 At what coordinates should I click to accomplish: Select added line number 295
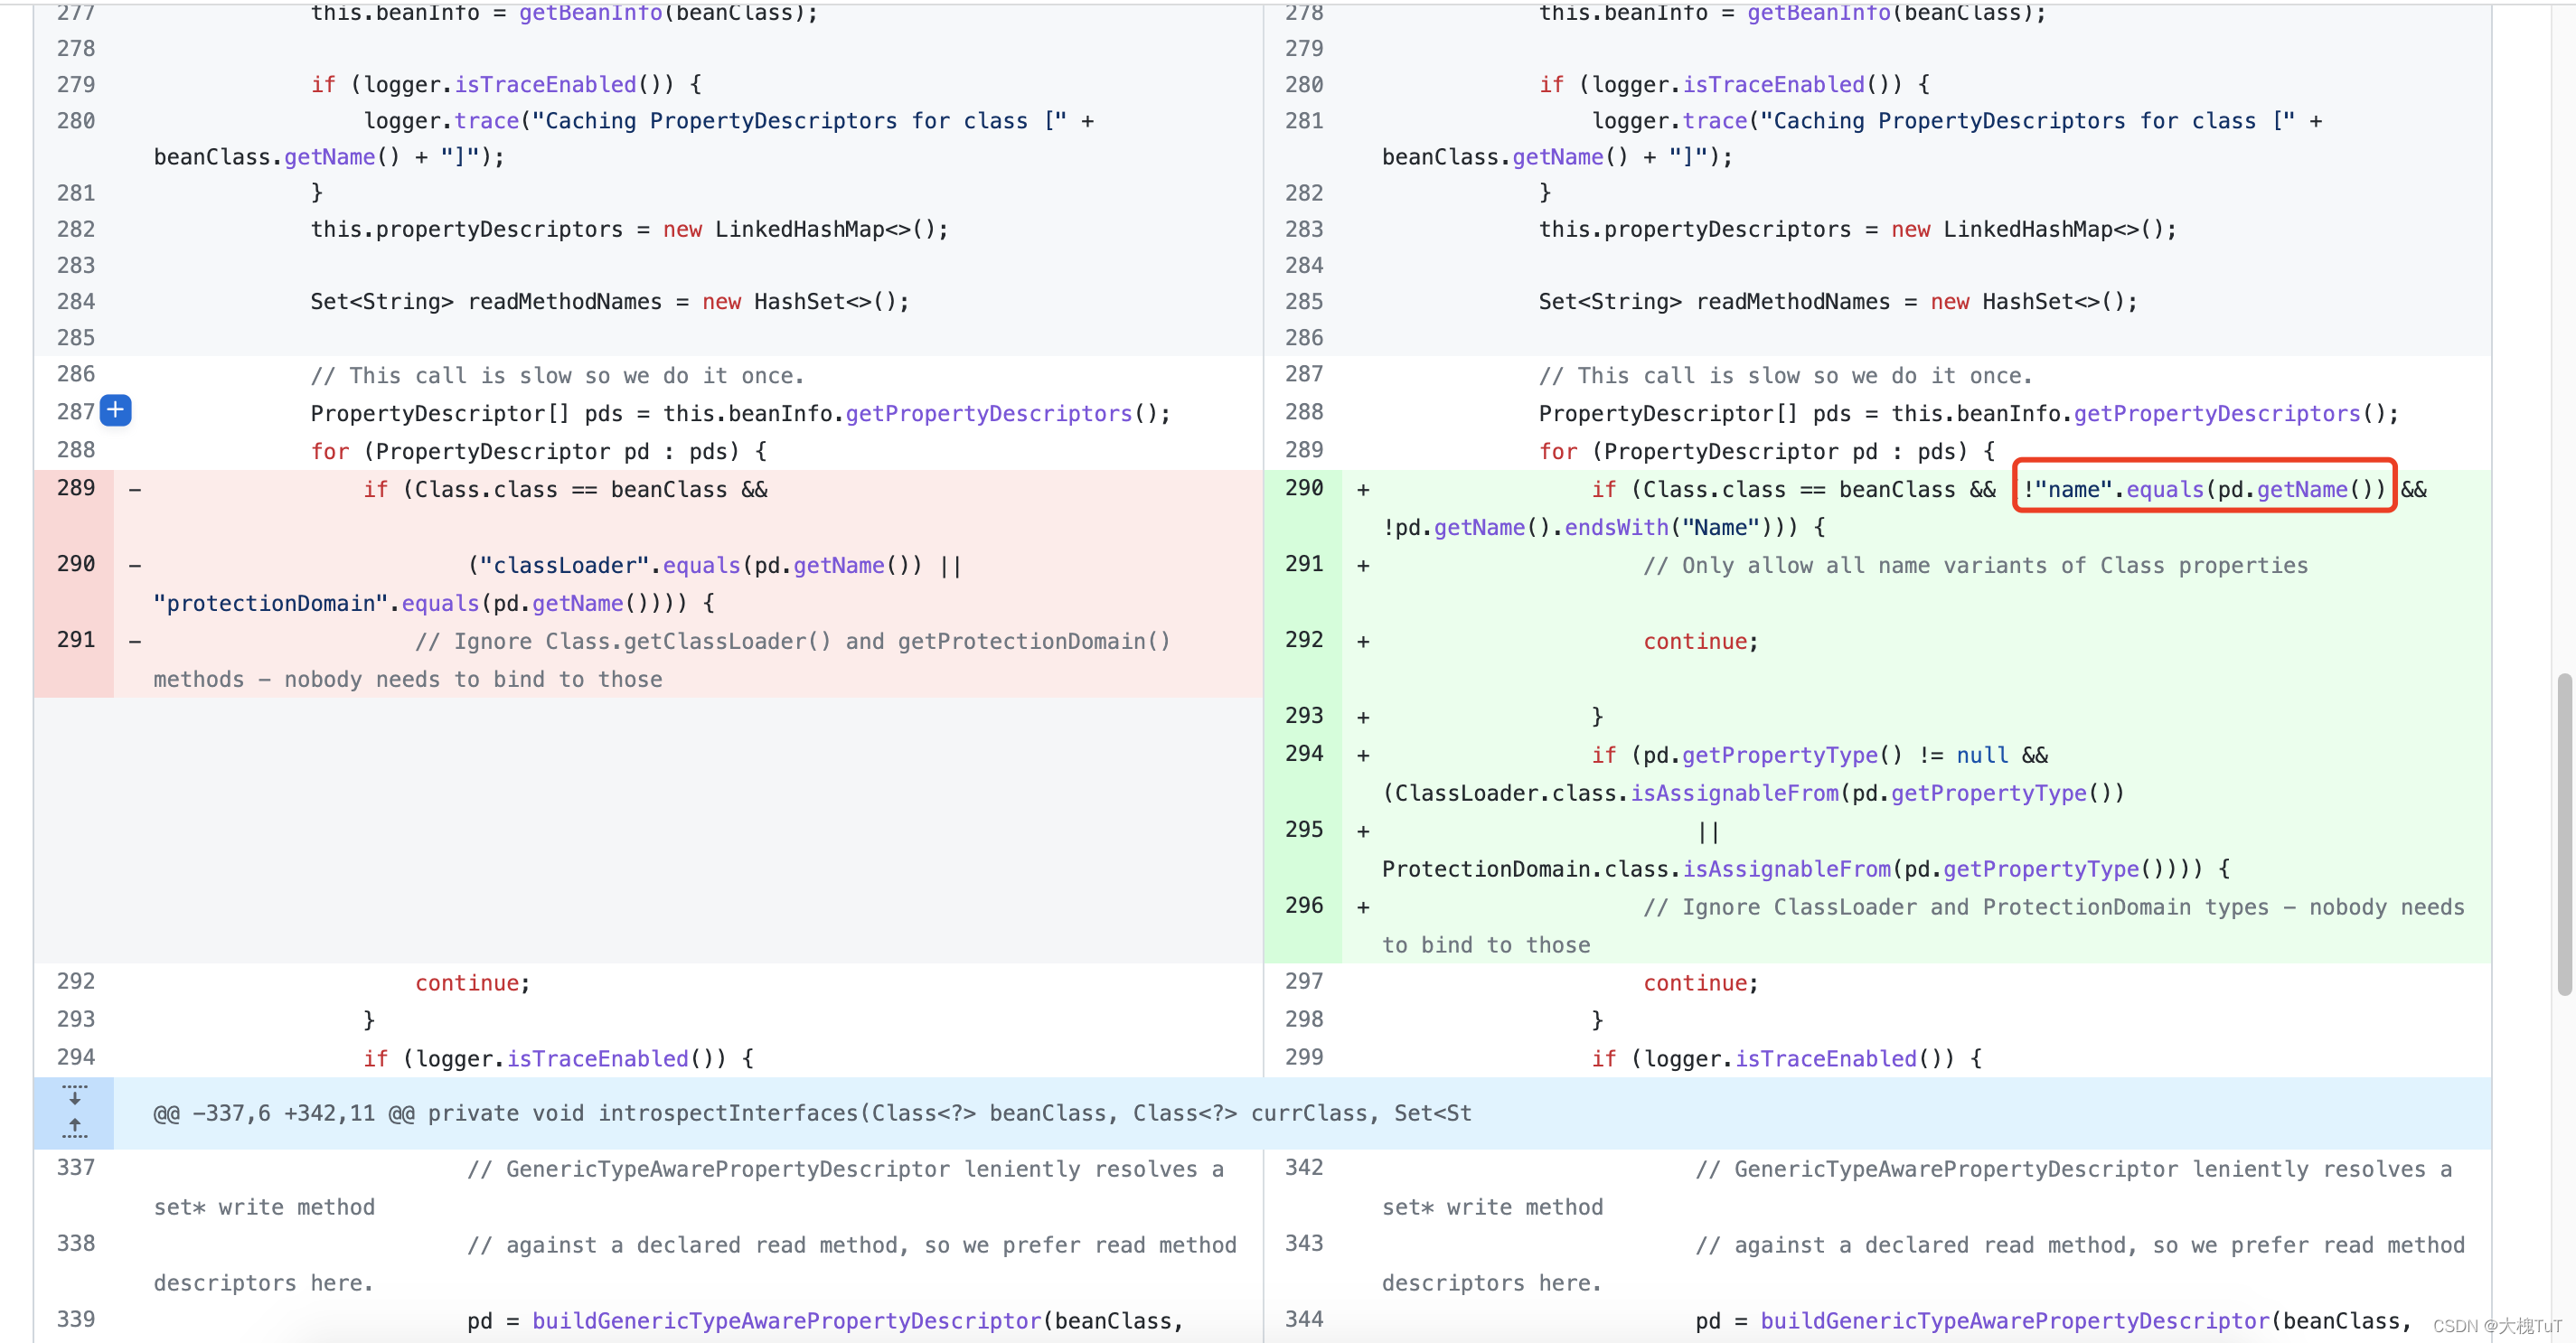tap(1304, 829)
